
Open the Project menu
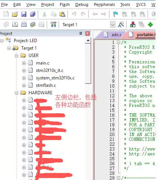point(47,4)
